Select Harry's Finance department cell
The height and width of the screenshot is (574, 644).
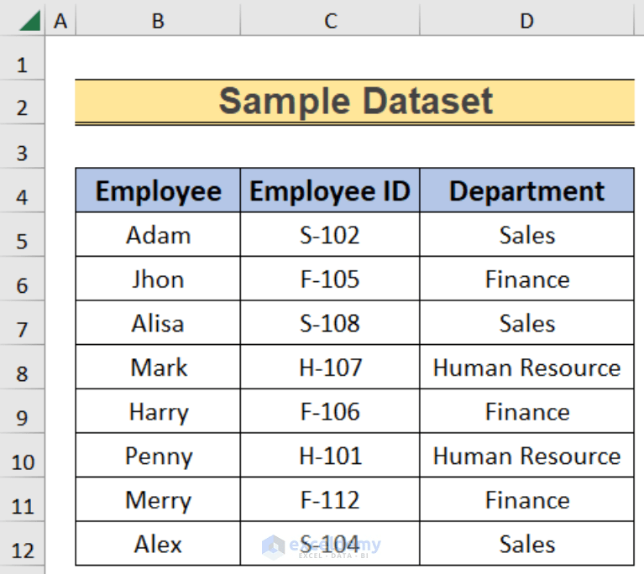527,411
